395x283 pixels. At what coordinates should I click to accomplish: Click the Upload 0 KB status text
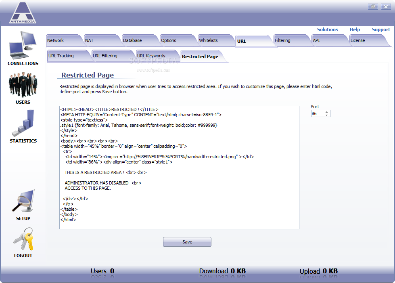coord(319,271)
